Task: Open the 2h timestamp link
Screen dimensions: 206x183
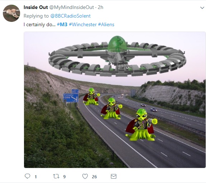Action: pyautogui.click(x=100, y=8)
